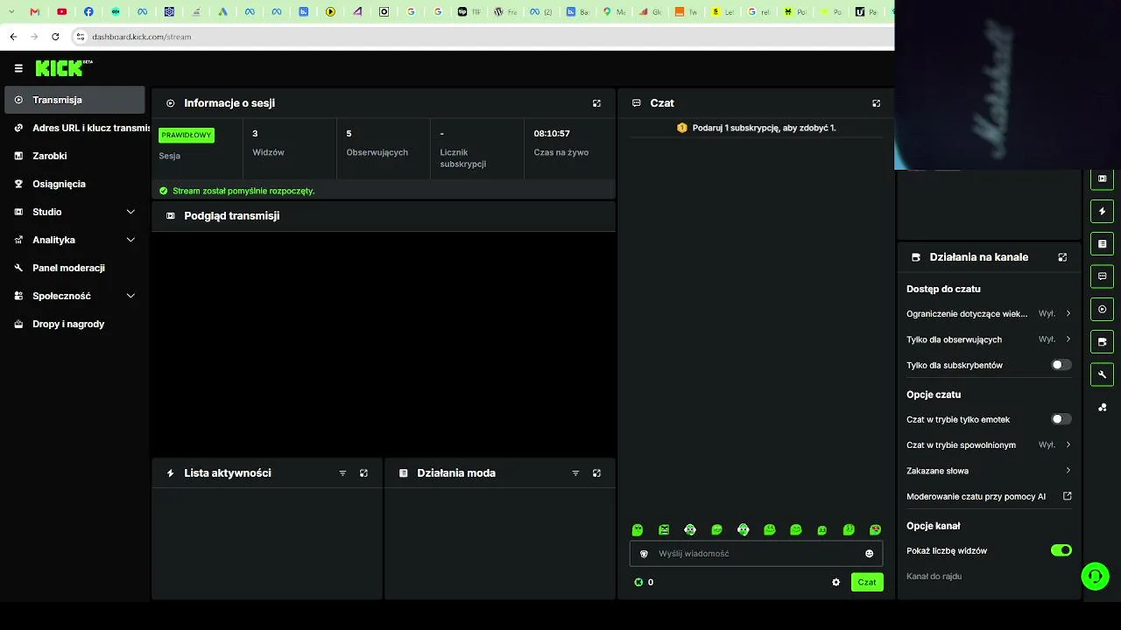Expand the Czat panel to fullscreen
This screenshot has width=1121, height=630.
tap(876, 103)
